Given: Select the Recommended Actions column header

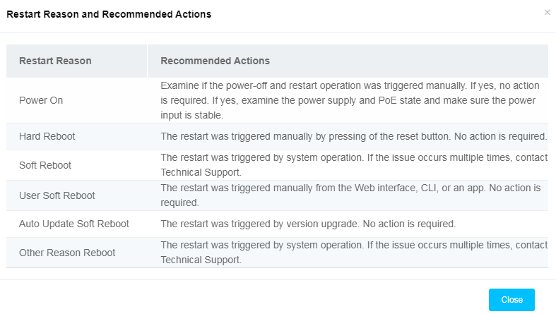Looking at the screenshot, I should click(x=215, y=61).
